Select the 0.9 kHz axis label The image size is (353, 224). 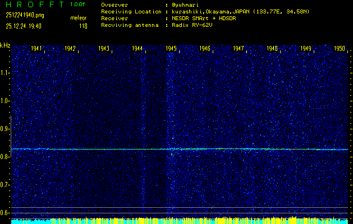click(x=5, y=129)
